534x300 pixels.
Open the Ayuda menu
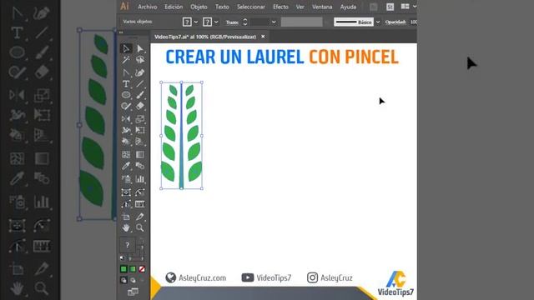[348, 7]
